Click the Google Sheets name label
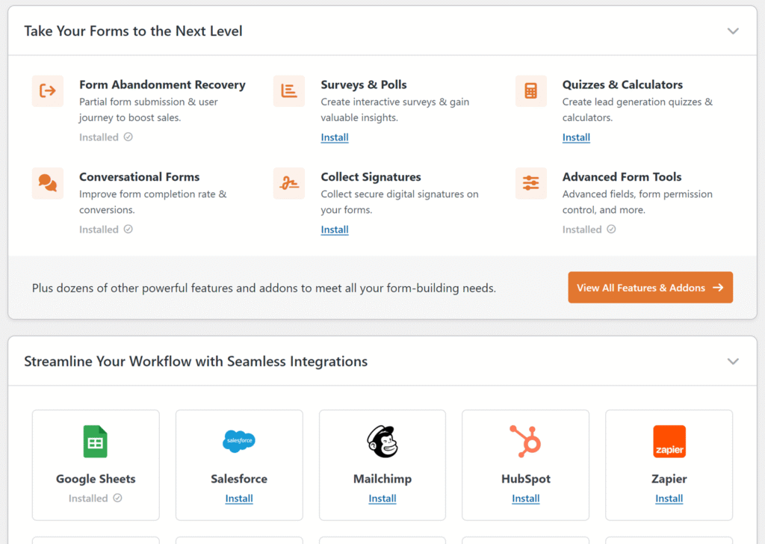The width and height of the screenshot is (765, 544). (x=96, y=479)
